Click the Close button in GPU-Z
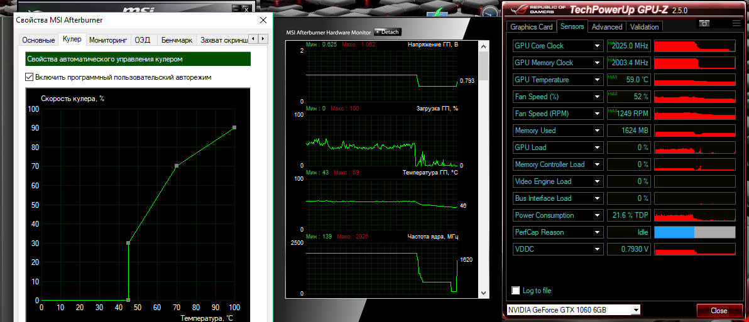The width and height of the screenshot is (749, 322). pyautogui.click(x=719, y=311)
